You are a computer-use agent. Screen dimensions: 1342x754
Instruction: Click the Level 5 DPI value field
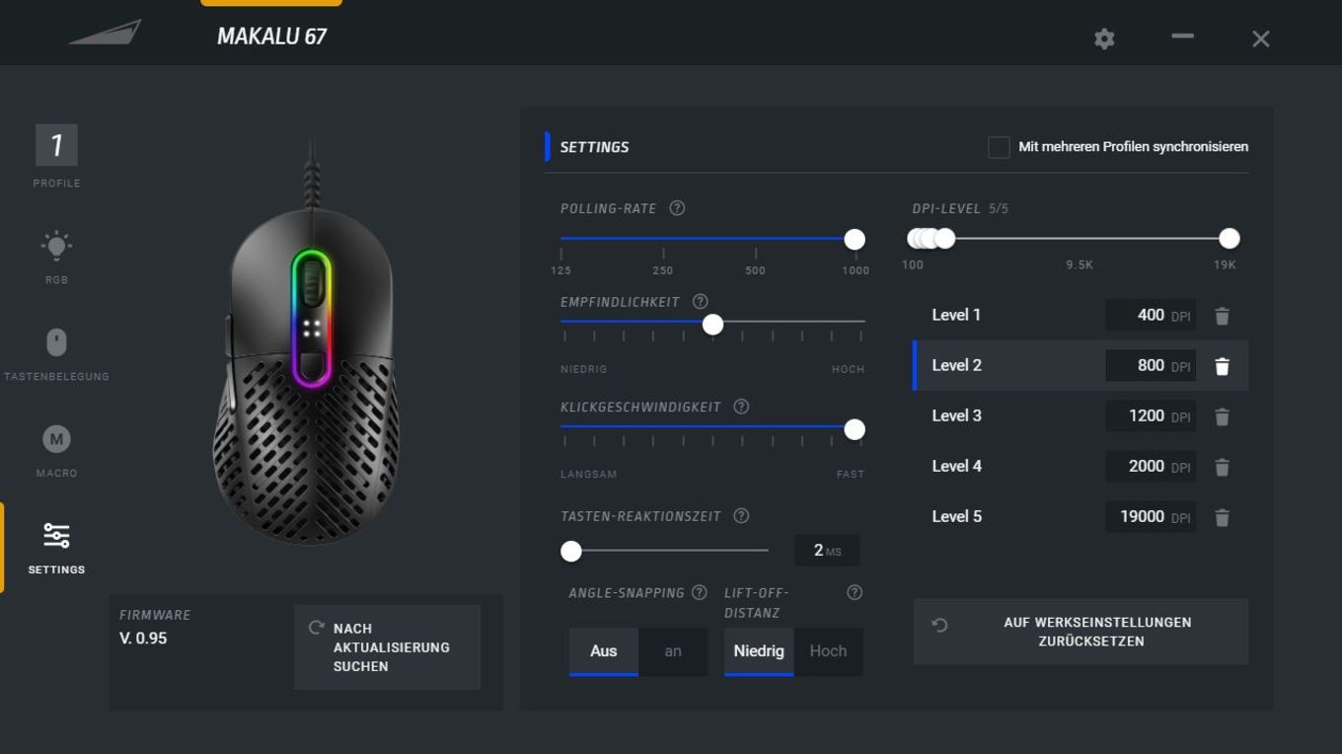[x=1151, y=516]
